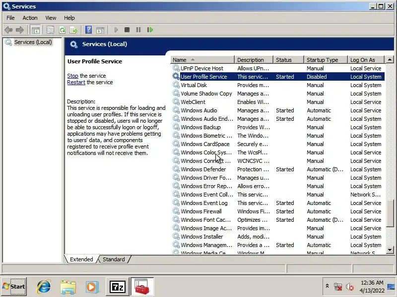Select the Windows Error Rep... service

(278, 186)
